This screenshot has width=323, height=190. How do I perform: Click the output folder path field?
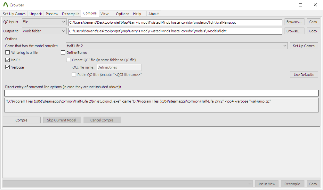click(175, 31)
